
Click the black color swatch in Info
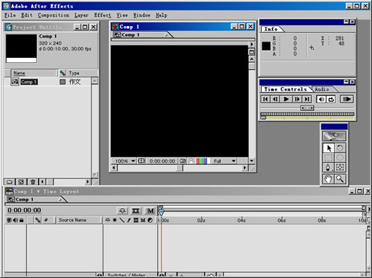click(266, 46)
